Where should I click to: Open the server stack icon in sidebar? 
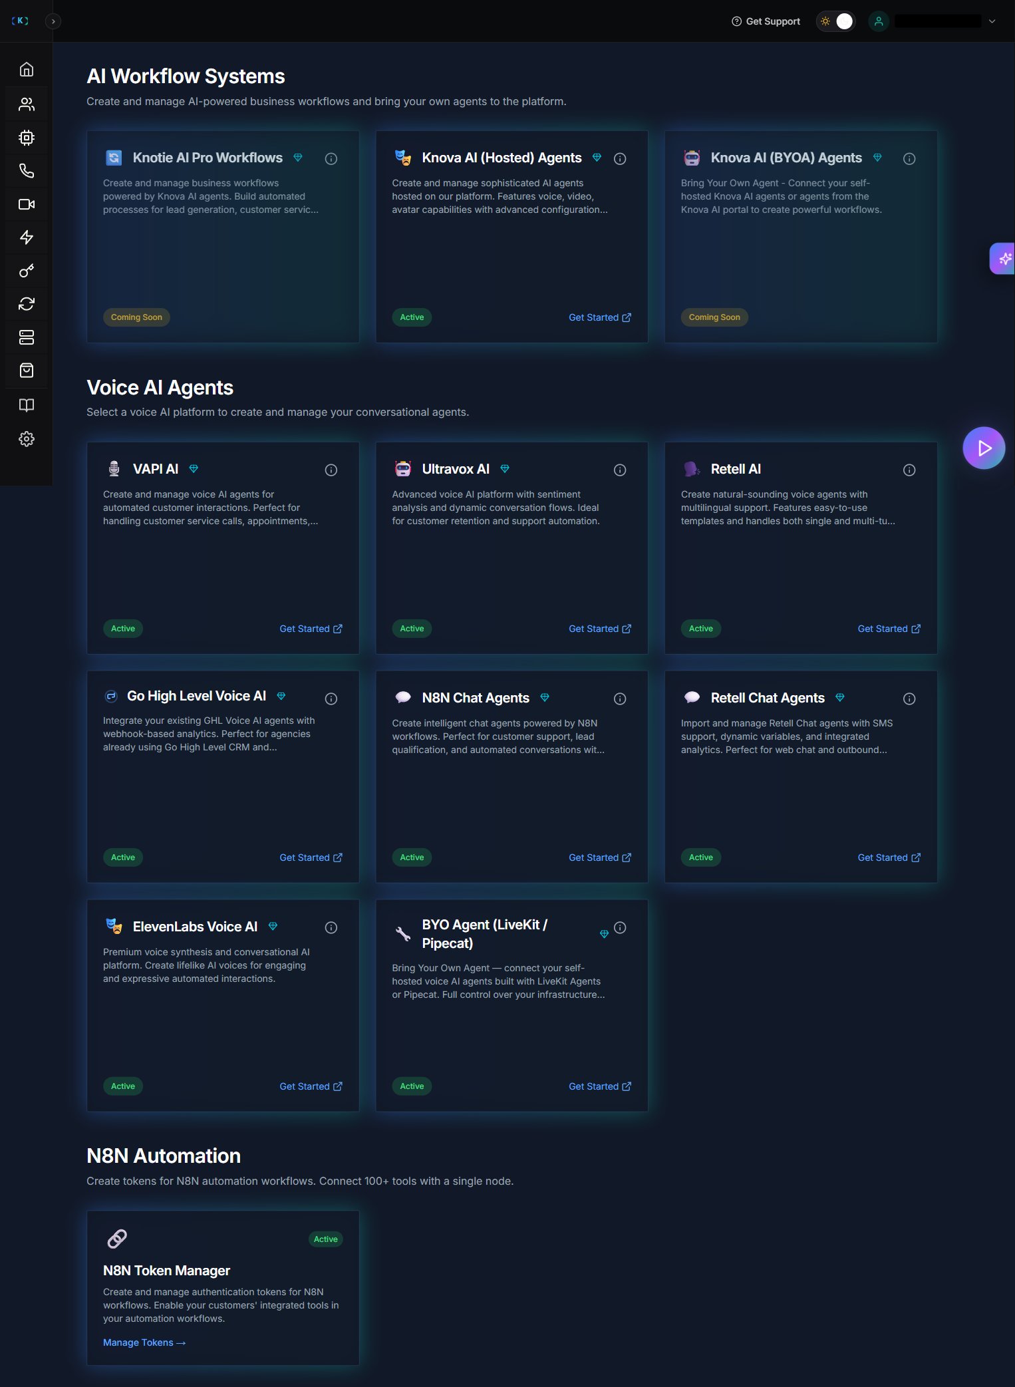click(x=27, y=337)
